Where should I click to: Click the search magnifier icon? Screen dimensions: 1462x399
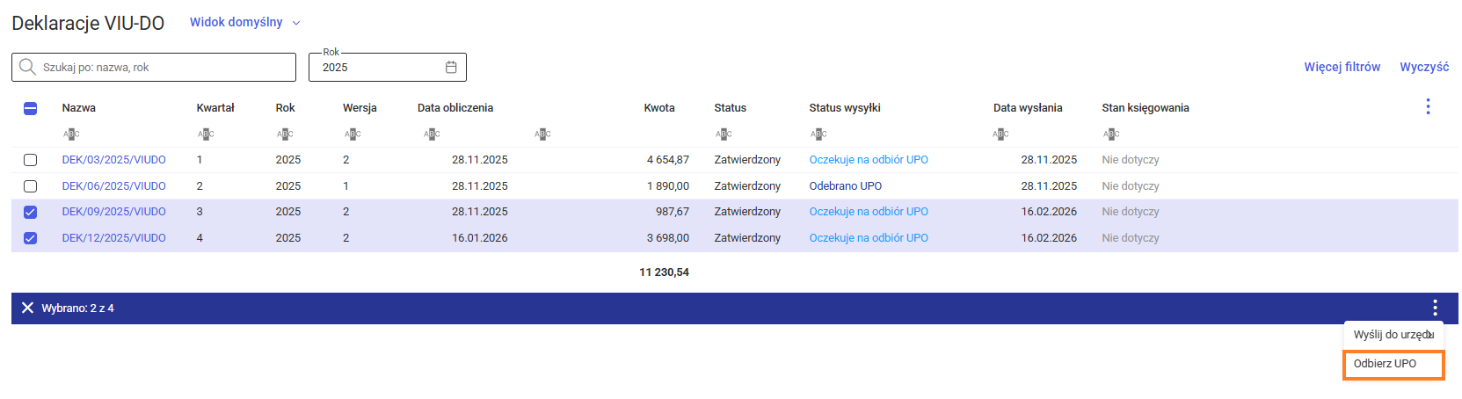click(27, 68)
